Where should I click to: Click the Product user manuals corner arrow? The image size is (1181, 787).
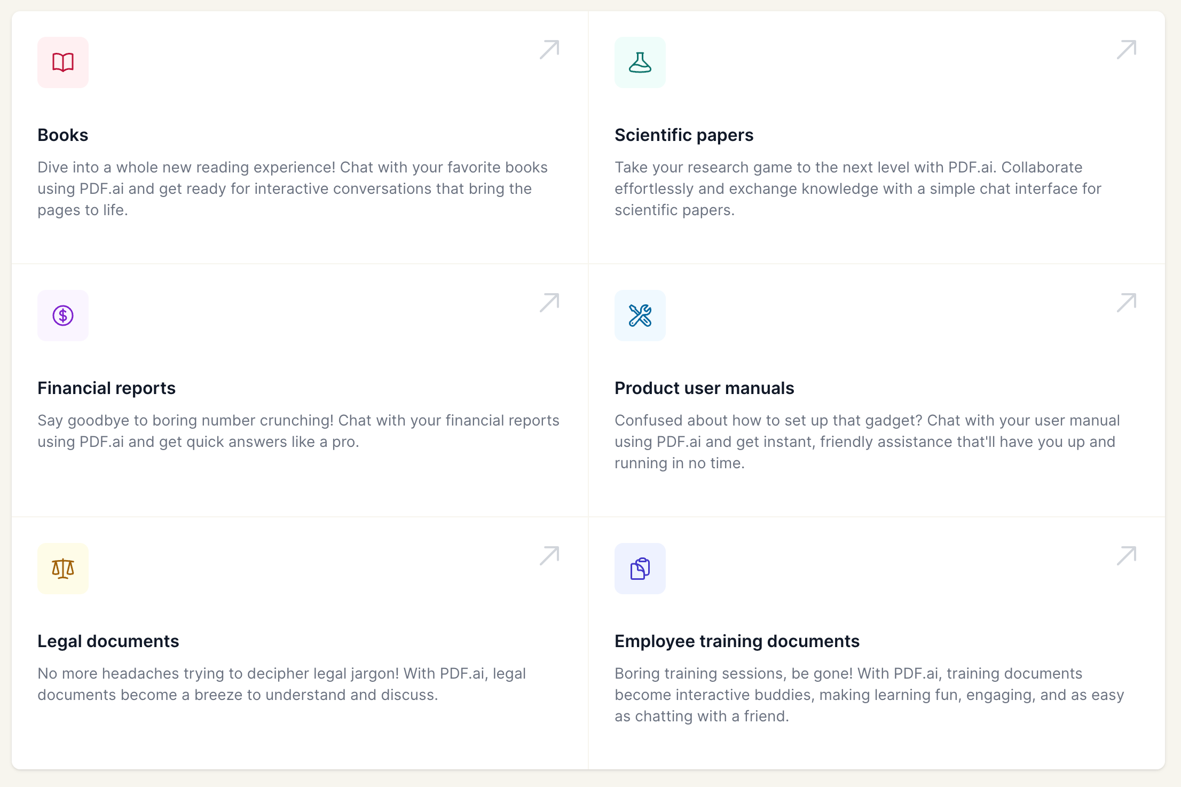pyautogui.click(x=1126, y=303)
